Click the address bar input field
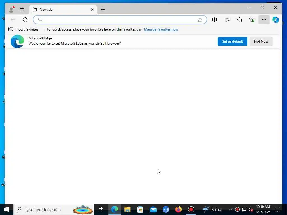 [120, 20]
